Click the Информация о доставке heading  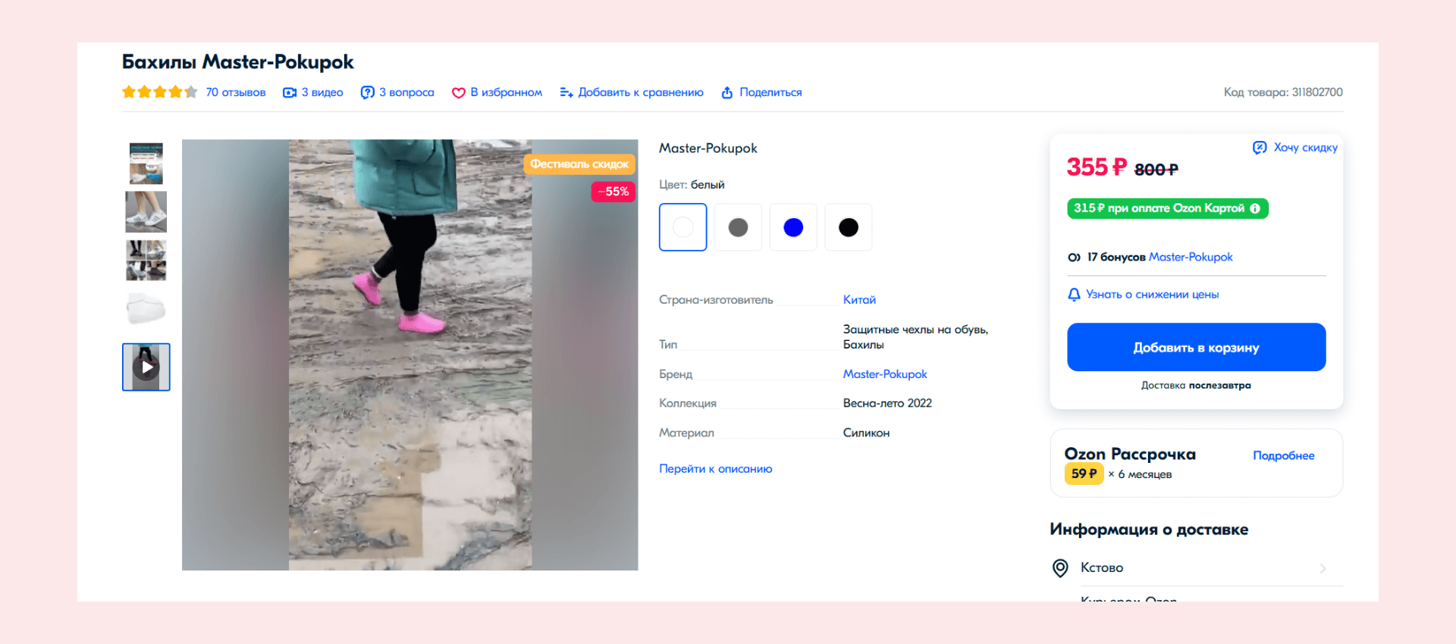(1149, 530)
